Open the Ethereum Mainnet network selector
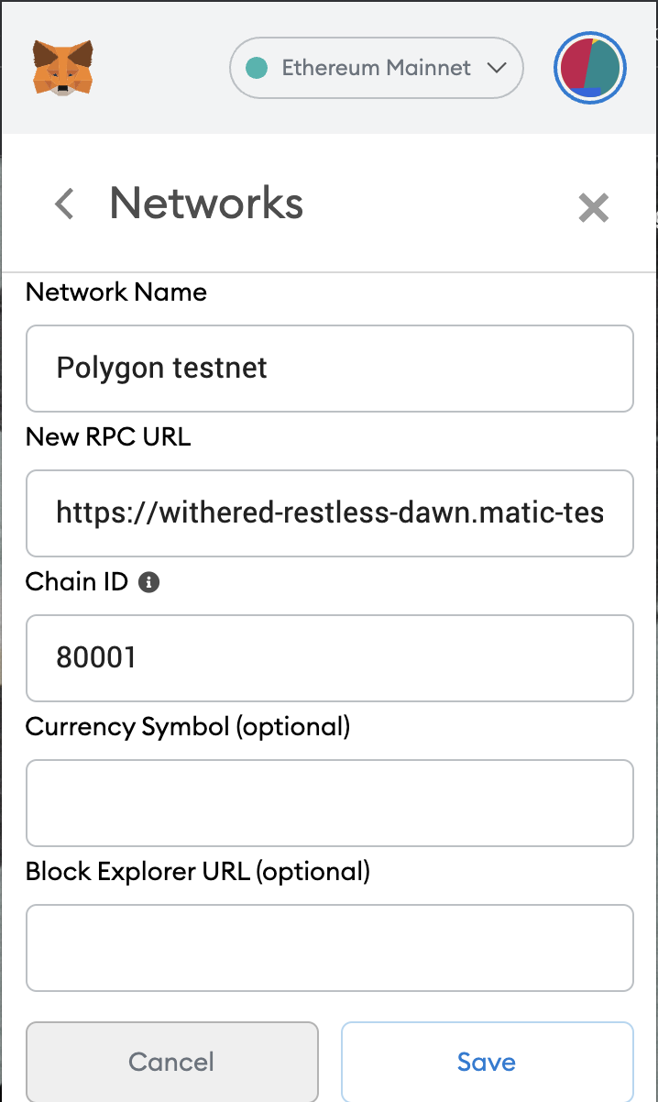 [x=376, y=68]
